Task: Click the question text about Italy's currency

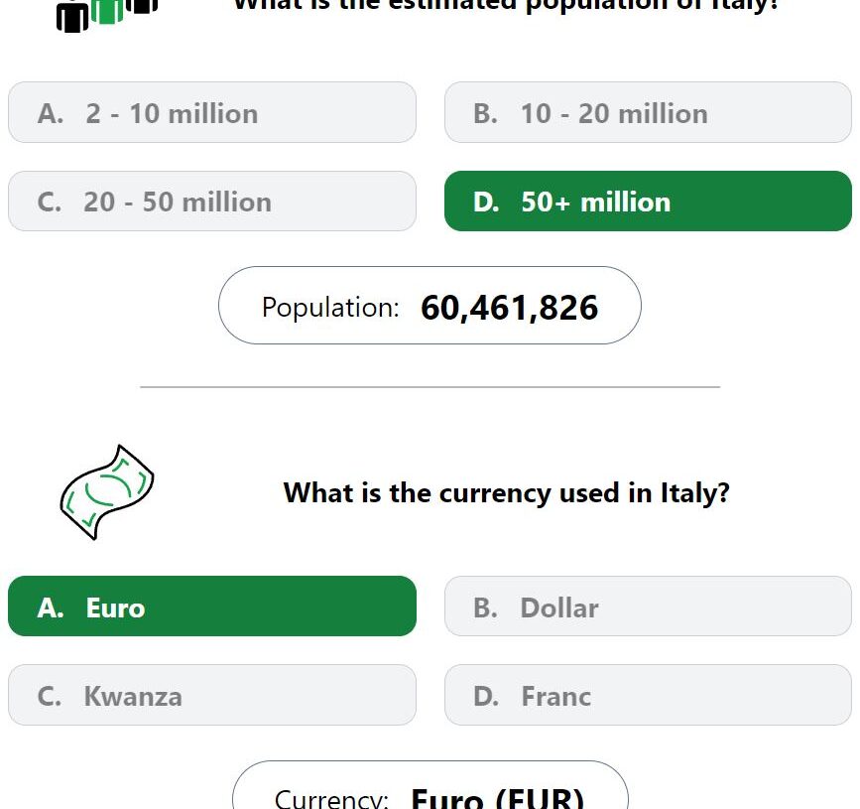Action: pos(506,493)
